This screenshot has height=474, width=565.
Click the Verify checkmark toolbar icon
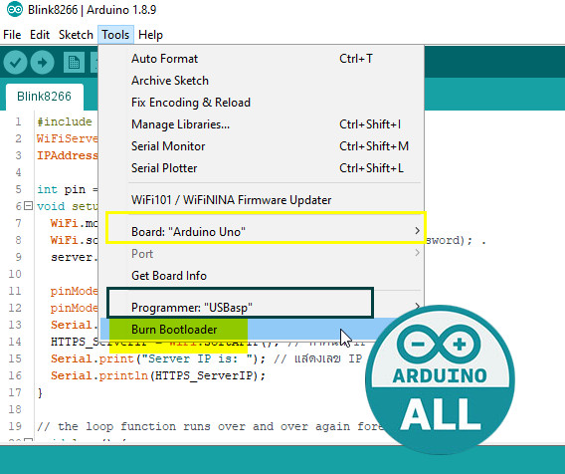[x=15, y=63]
